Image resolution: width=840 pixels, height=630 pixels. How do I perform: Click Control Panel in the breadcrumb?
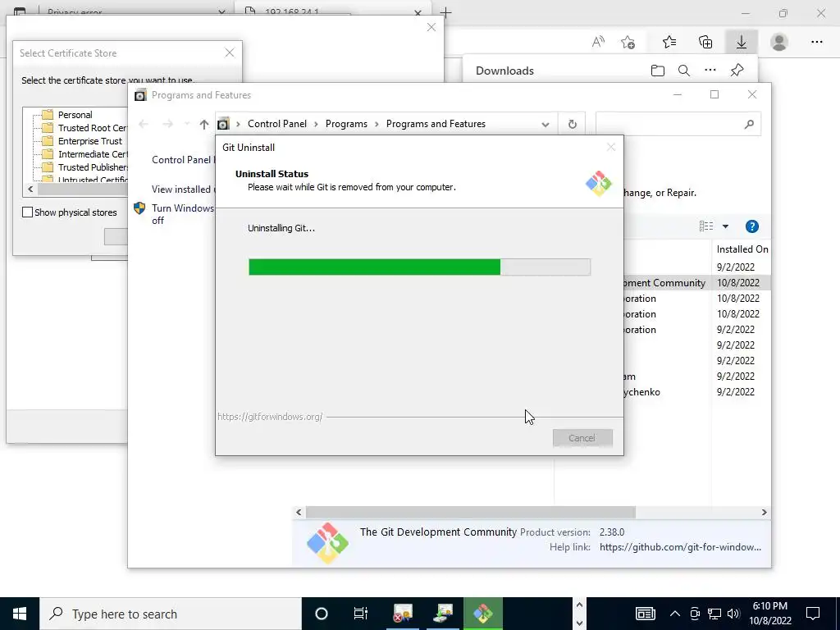[x=277, y=124]
